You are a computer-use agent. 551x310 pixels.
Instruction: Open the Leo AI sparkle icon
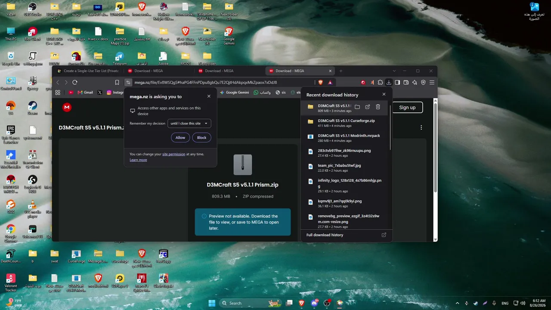415,82
